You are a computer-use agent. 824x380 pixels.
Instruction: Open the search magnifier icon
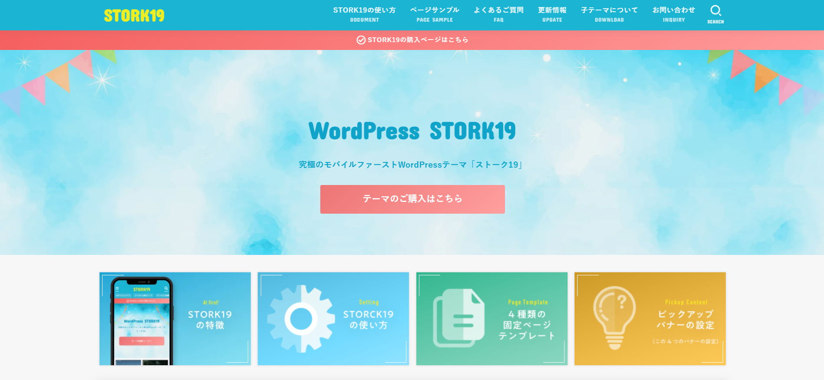click(x=715, y=10)
